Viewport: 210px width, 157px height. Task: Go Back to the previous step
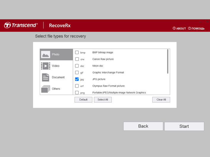click(143, 126)
